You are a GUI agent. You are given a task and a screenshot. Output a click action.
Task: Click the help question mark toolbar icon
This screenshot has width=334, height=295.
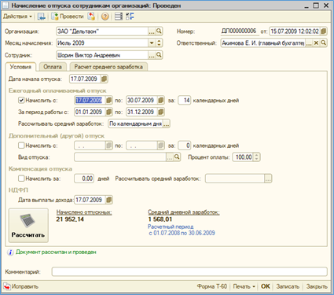coord(105,17)
